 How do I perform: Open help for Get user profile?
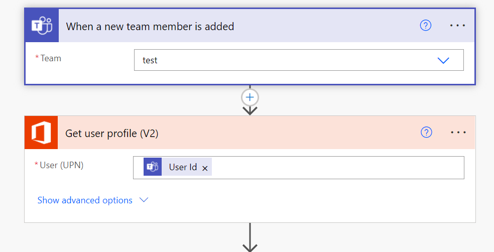426,132
